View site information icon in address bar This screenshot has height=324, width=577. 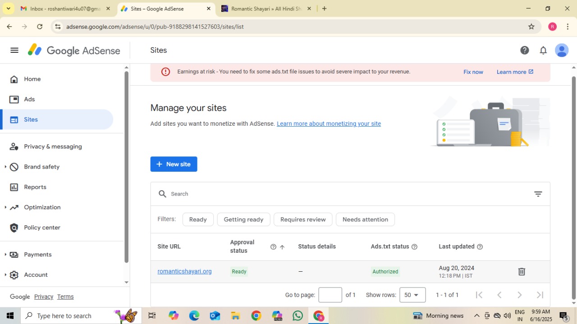[x=58, y=27]
